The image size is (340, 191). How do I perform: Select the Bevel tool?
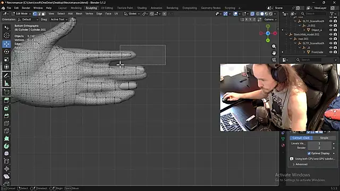pyautogui.click(x=6, y=116)
